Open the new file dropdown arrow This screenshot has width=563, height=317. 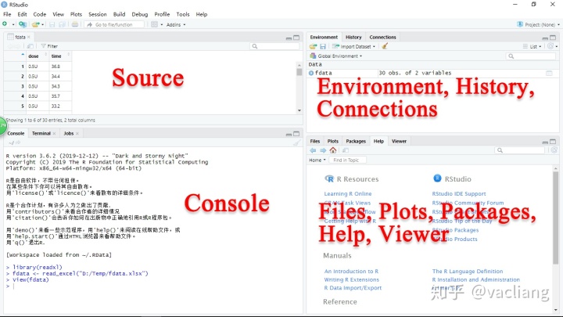(13, 24)
